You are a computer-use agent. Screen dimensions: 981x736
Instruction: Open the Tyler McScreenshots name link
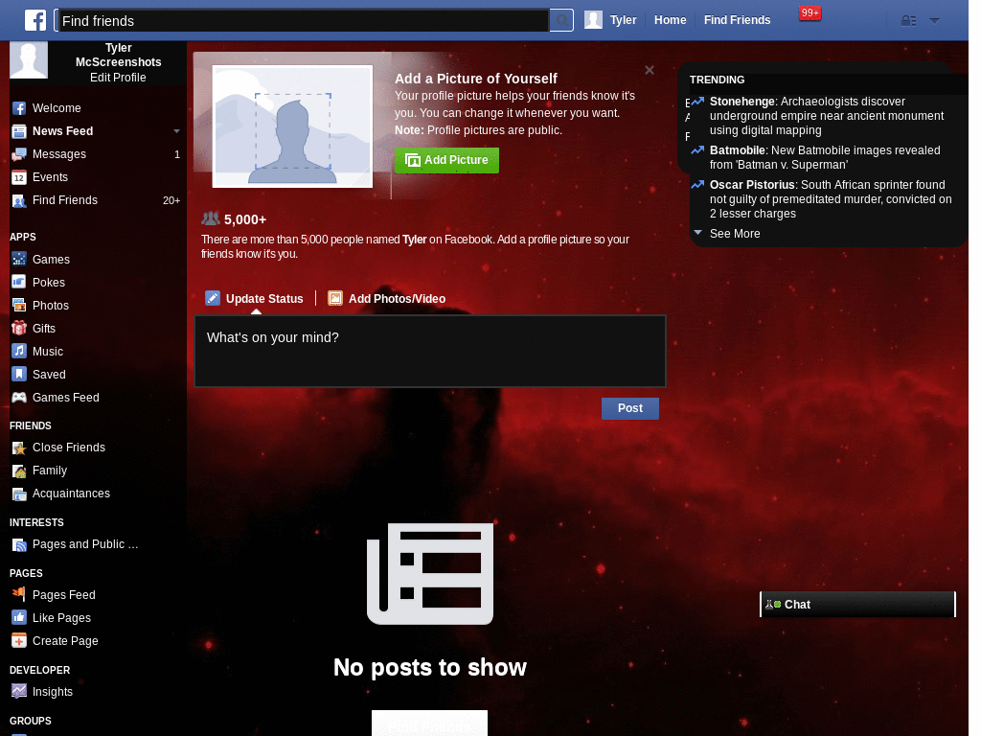point(118,55)
